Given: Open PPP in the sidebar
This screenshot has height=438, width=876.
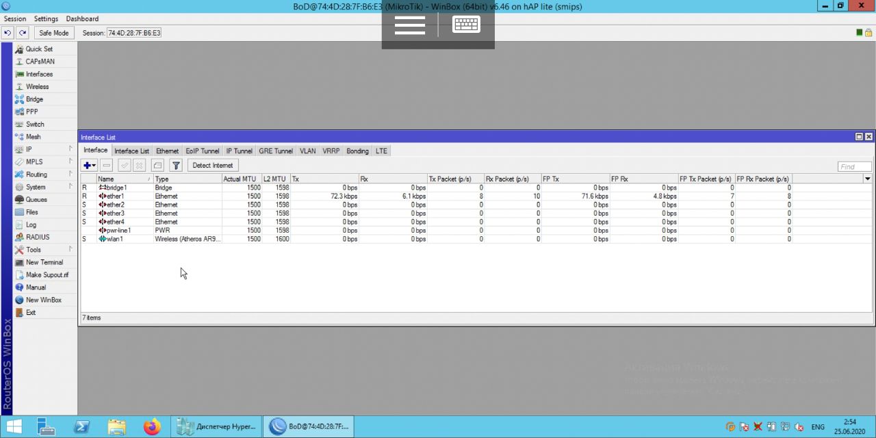Looking at the screenshot, I should pyautogui.click(x=31, y=112).
